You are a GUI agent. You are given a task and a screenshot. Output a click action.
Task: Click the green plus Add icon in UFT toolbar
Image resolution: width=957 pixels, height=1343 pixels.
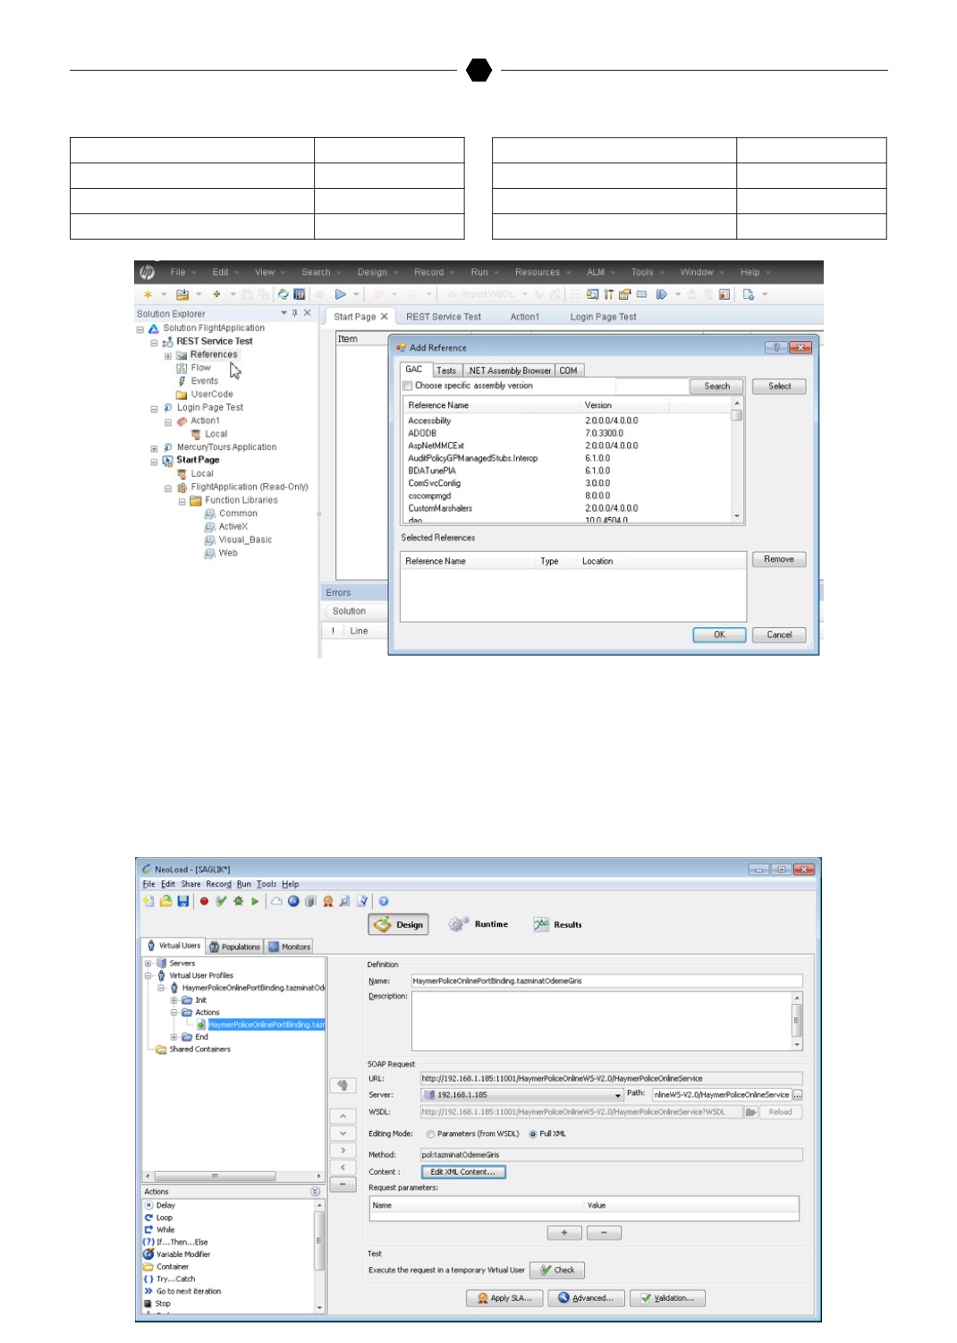[216, 294]
